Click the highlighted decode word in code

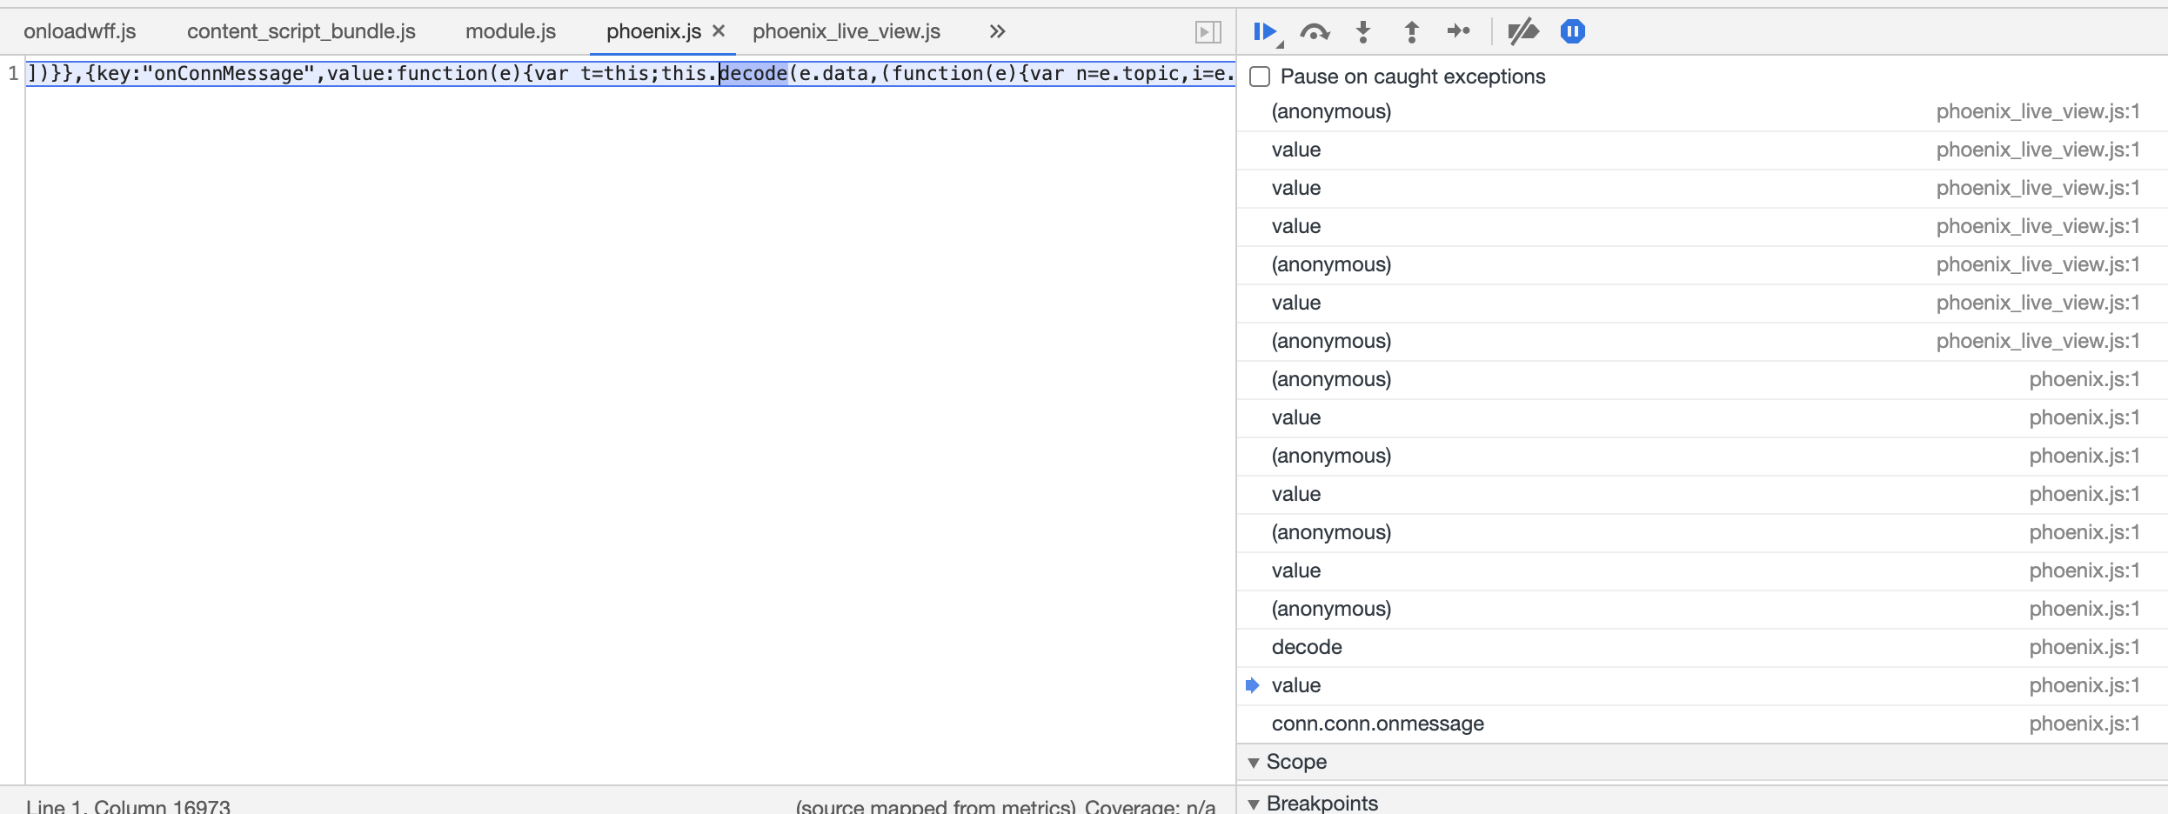pyautogui.click(x=753, y=73)
